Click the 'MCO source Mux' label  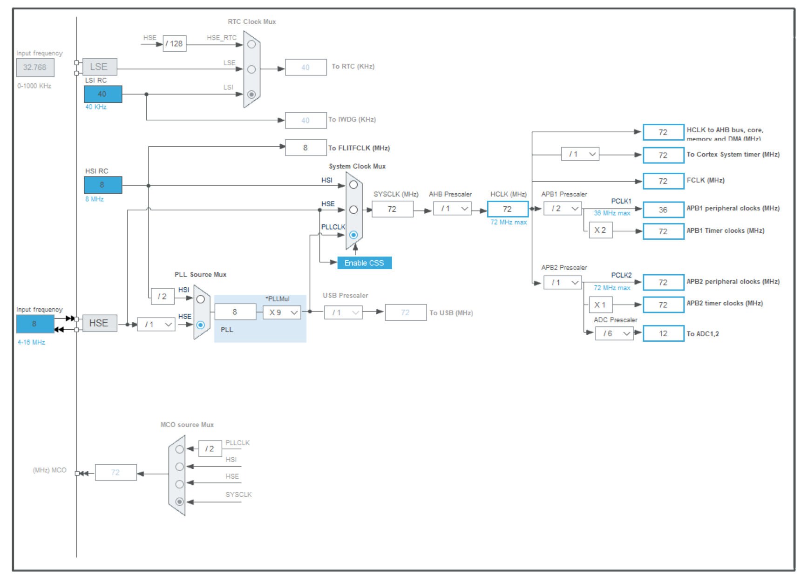(187, 425)
